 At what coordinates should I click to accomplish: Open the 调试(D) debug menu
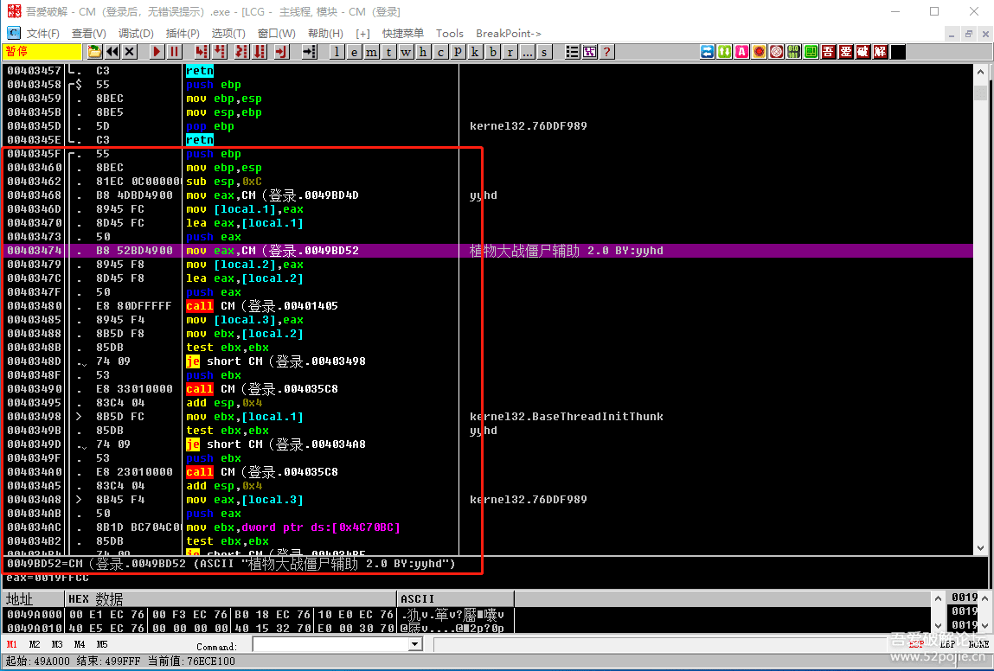(x=135, y=34)
